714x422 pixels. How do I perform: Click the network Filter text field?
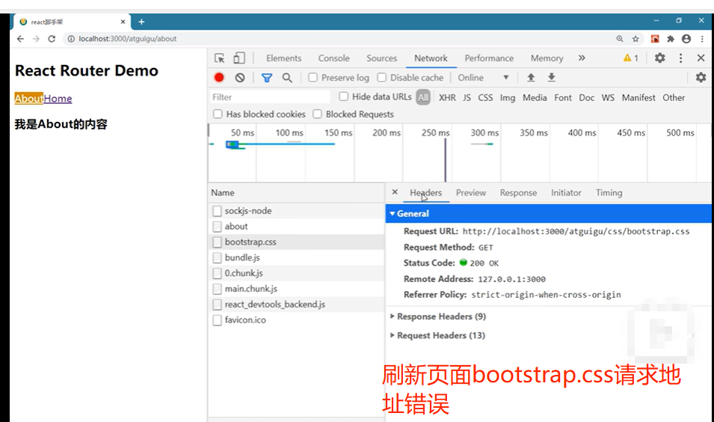(x=271, y=97)
